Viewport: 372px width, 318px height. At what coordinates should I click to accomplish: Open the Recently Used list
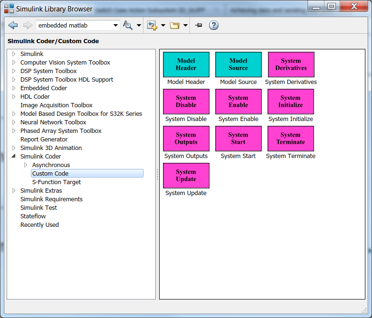tap(39, 224)
